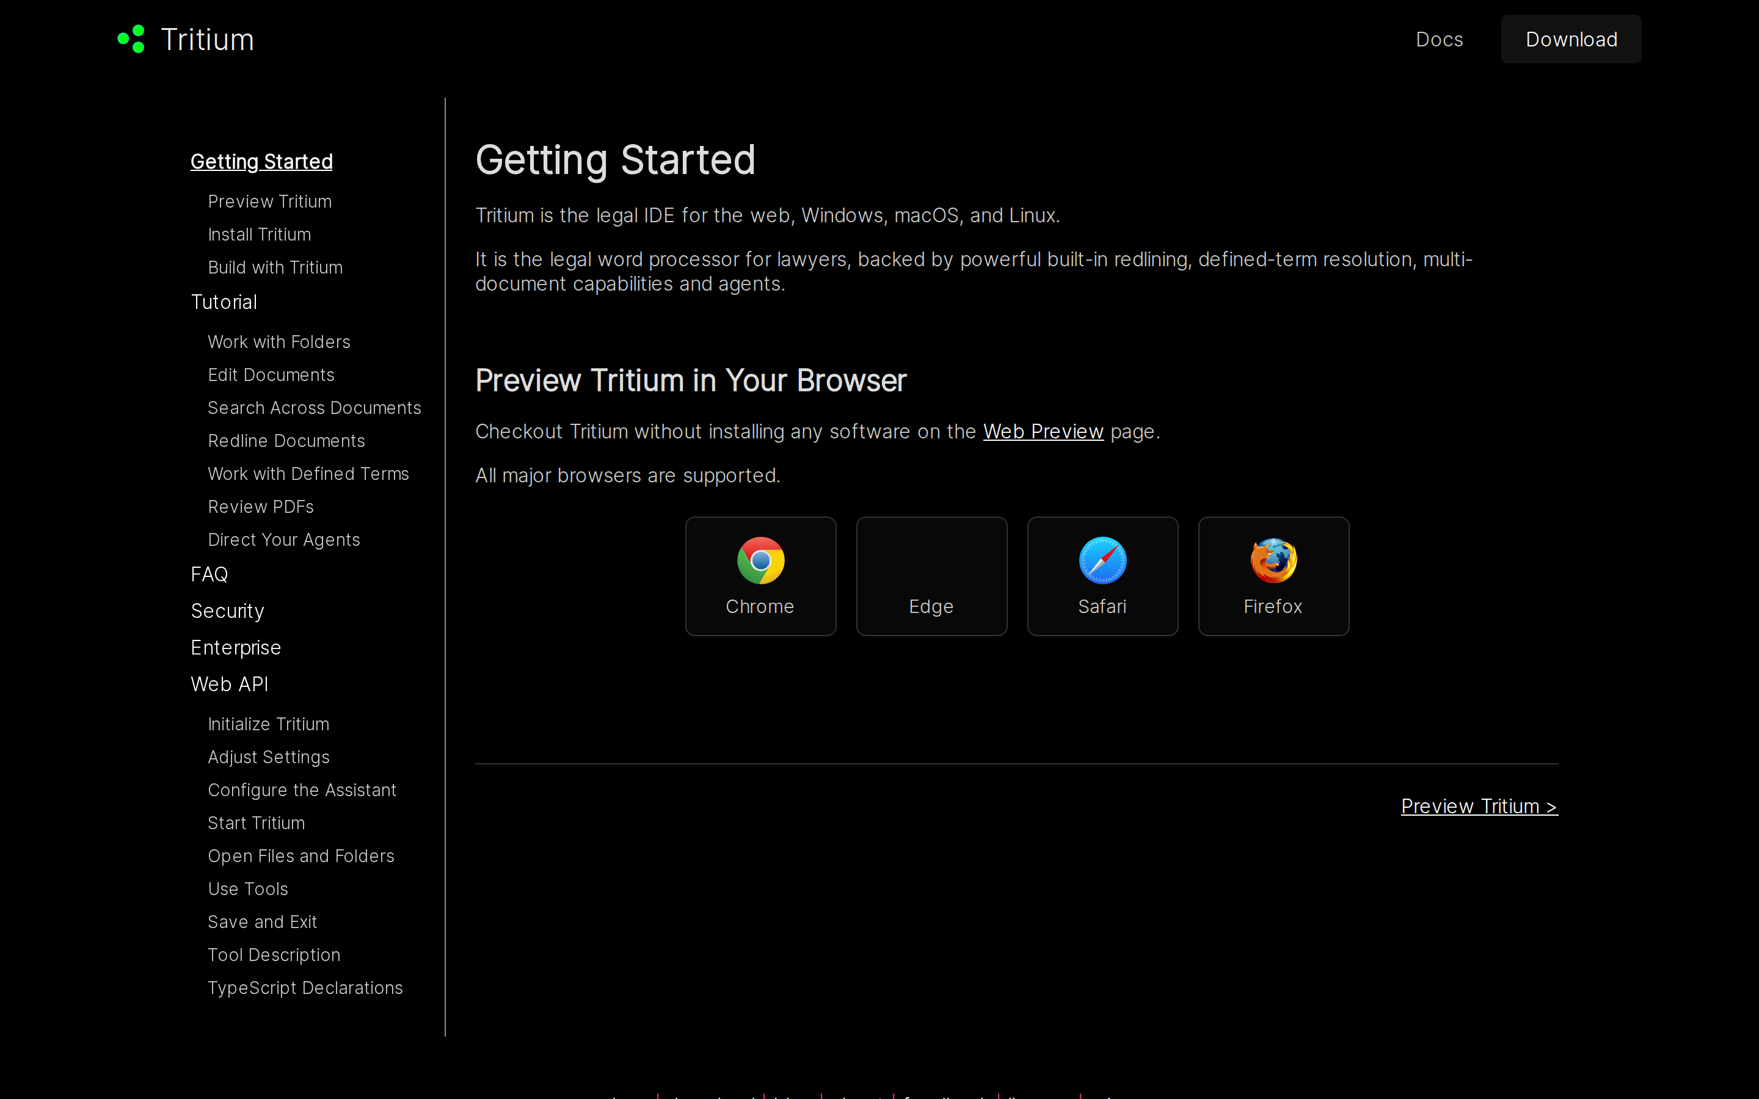The image size is (1759, 1099).
Task: Open the Tutorial section
Action: click(224, 302)
